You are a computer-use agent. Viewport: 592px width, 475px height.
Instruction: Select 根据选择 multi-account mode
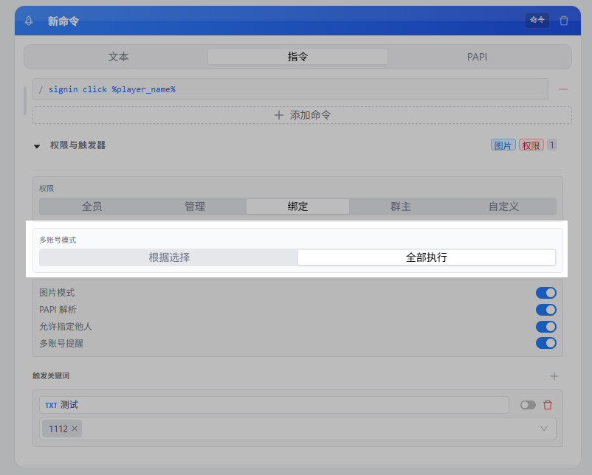coord(169,257)
